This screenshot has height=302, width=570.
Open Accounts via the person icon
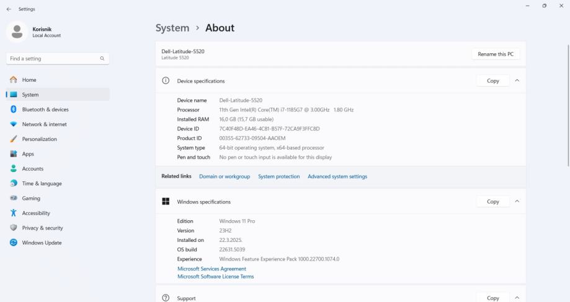click(x=14, y=169)
